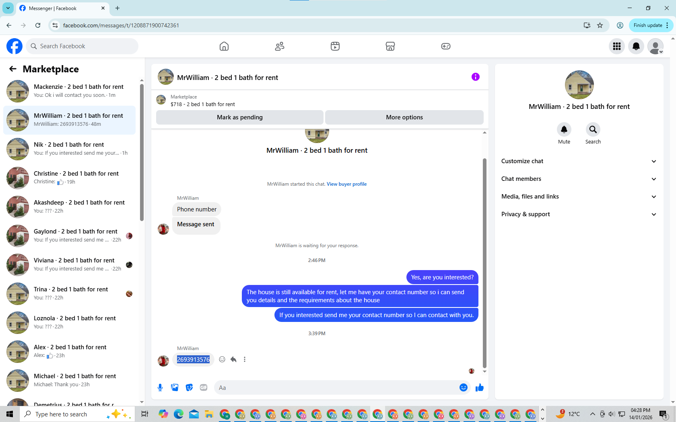Screen dimensions: 676x422
Task: Open a new browser tab
Action: 117,8
